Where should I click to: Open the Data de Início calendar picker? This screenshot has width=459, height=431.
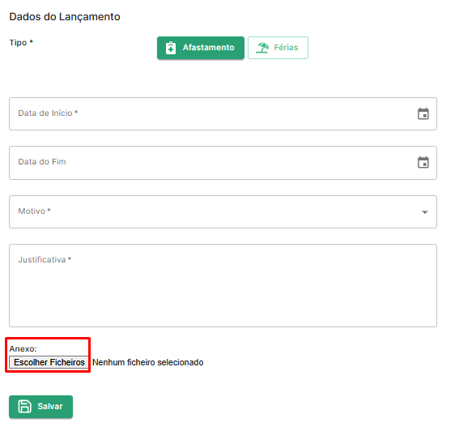423,113
